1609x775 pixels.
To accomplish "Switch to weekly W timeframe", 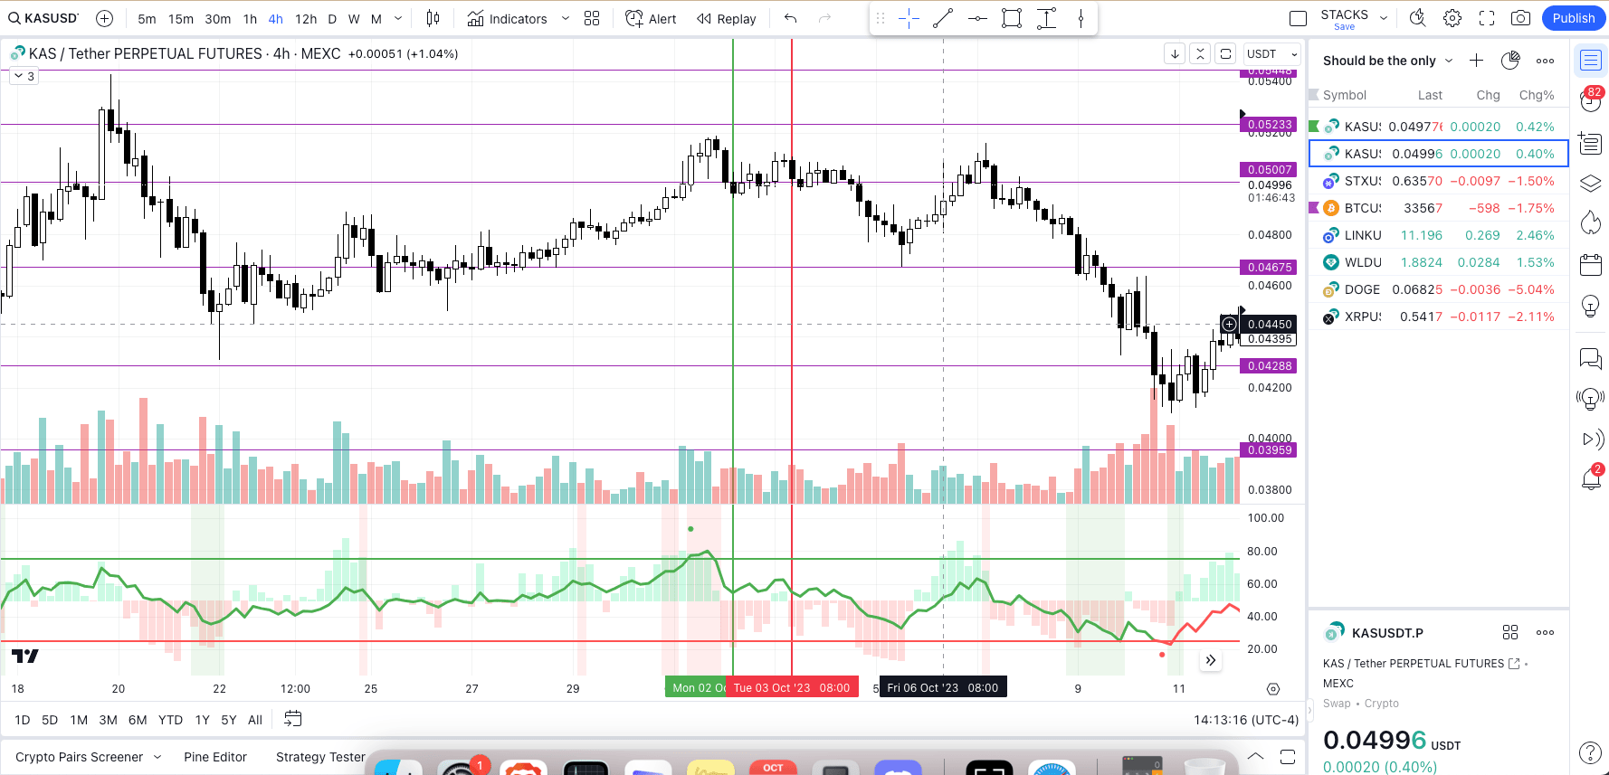I will tap(354, 19).
